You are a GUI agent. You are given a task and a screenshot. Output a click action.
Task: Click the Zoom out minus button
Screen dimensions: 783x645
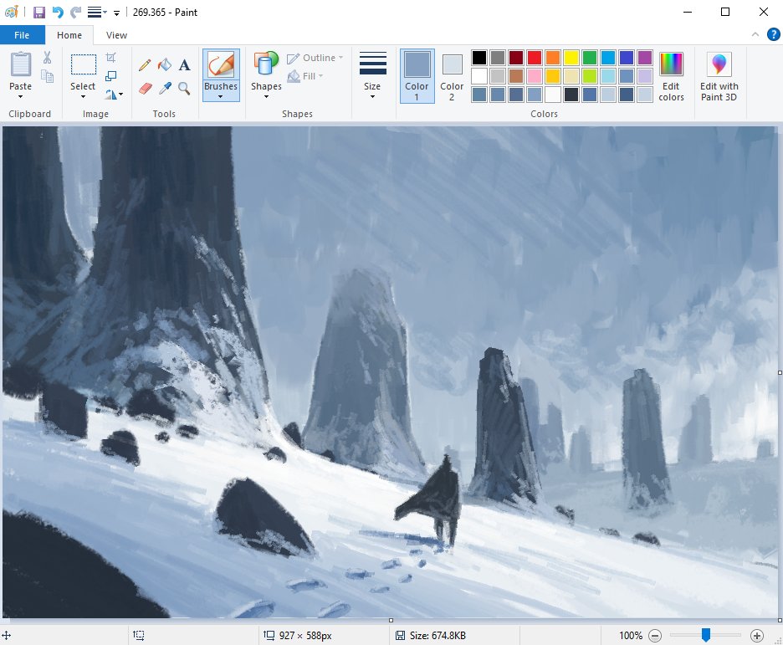(x=655, y=636)
